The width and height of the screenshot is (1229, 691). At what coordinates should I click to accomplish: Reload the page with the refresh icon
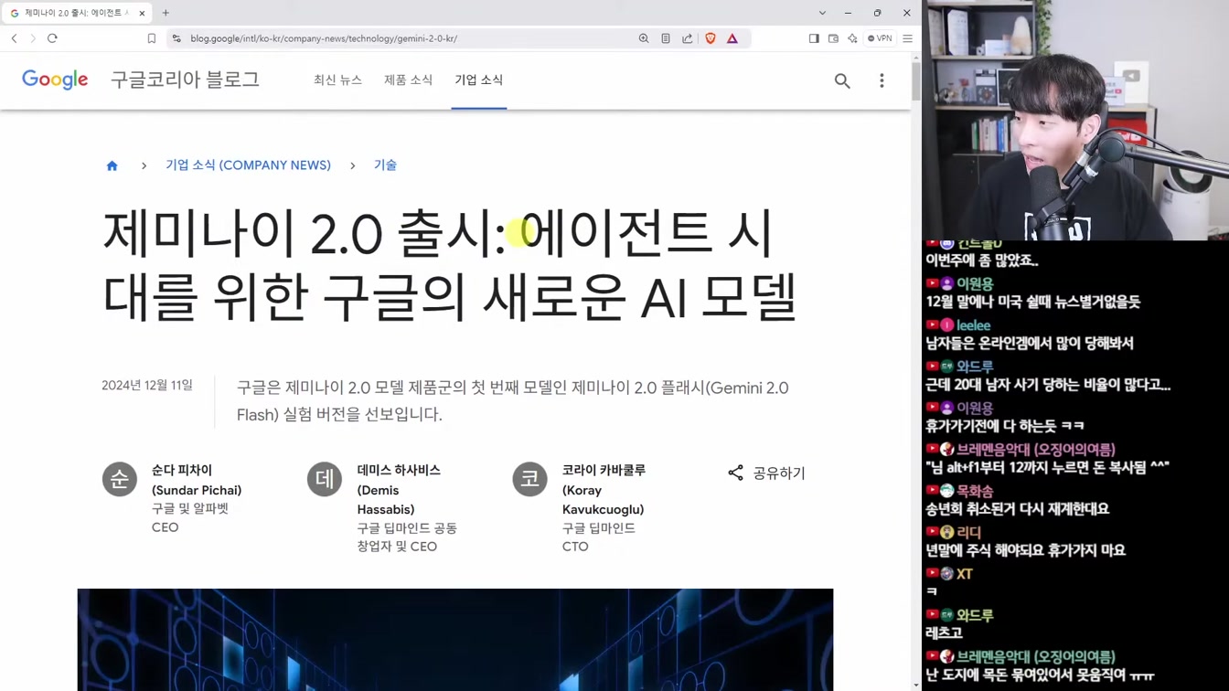52,38
